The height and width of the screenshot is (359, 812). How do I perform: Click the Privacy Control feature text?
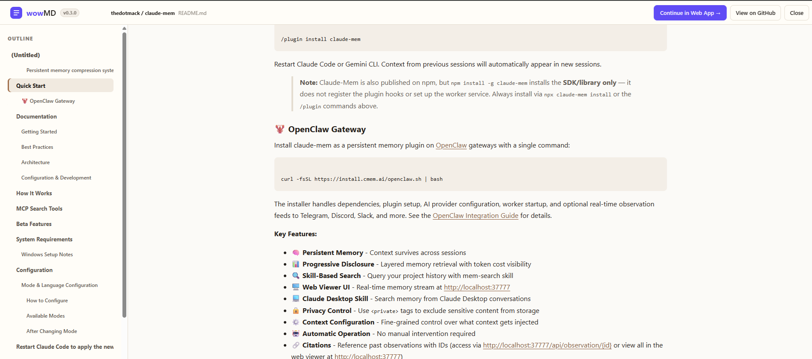[x=421, y=311]
